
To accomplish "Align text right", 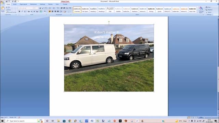I will pos(55,12).
